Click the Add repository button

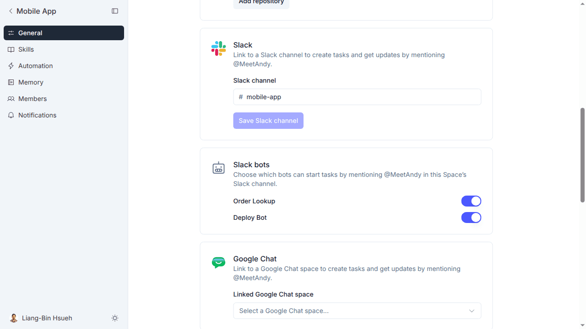(261, 3)
